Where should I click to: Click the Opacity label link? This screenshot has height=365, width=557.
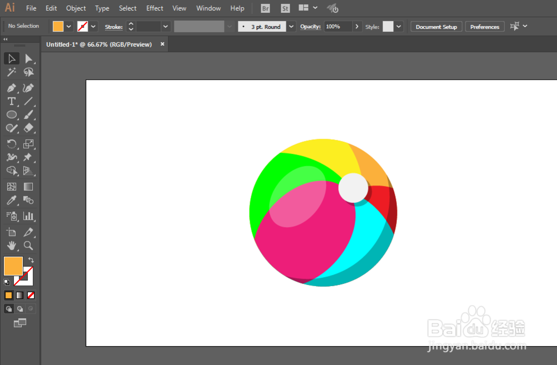pos(310,27)
